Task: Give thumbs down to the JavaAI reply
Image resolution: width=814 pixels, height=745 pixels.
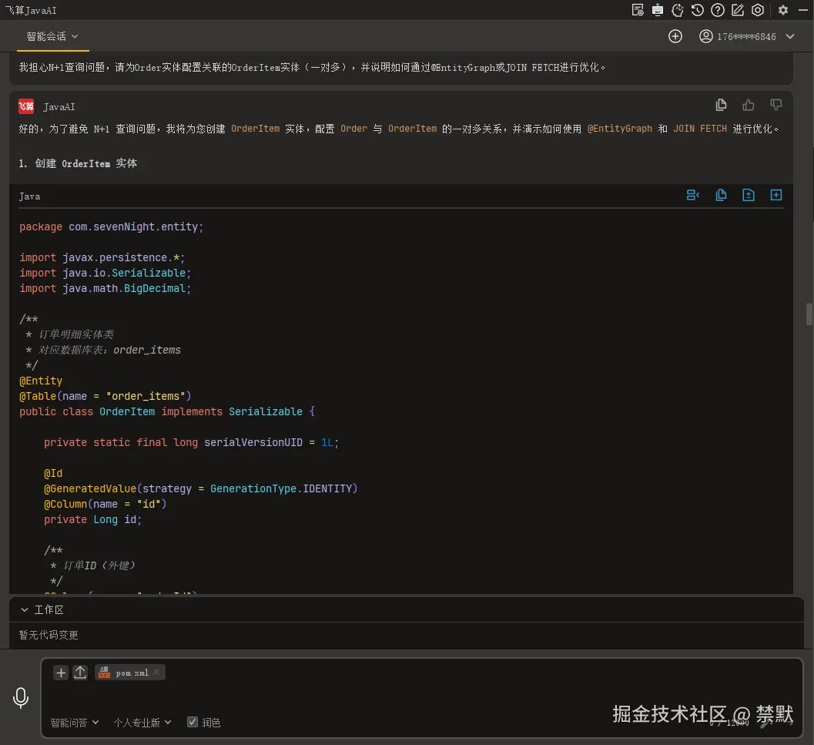Action: (x=775, y=105)
